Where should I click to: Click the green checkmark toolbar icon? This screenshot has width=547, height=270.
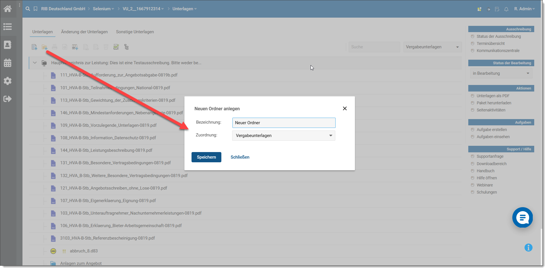116,47
